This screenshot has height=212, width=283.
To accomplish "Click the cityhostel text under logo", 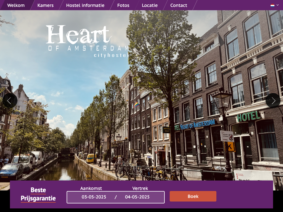I will tap(111, 55).
